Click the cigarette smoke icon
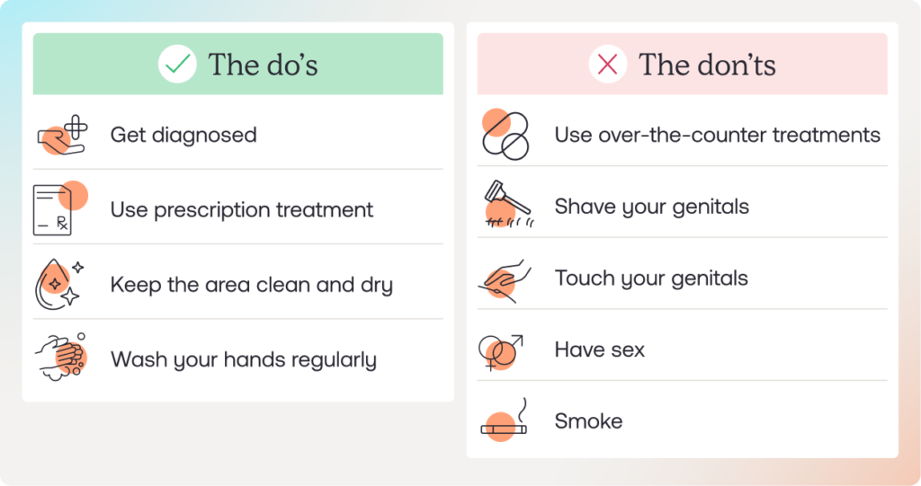This screenshot has height=486, width=921. [x=504, y=420]
